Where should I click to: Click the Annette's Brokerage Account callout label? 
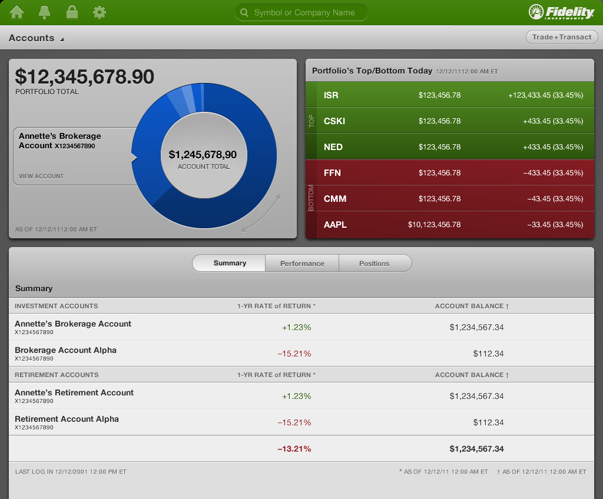[x=60, y=141]
